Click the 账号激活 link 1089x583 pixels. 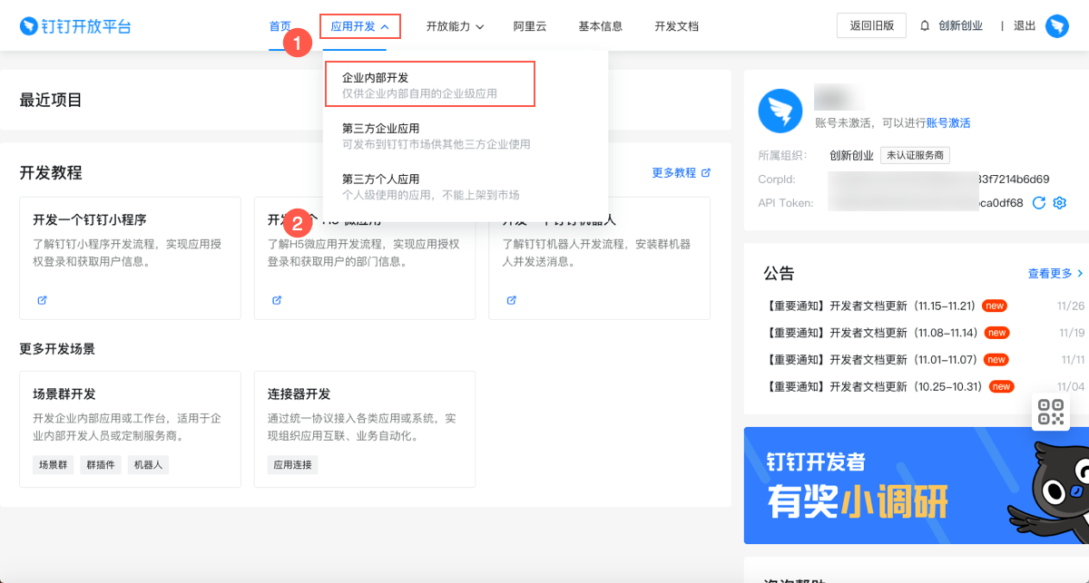tap(948, 122)
